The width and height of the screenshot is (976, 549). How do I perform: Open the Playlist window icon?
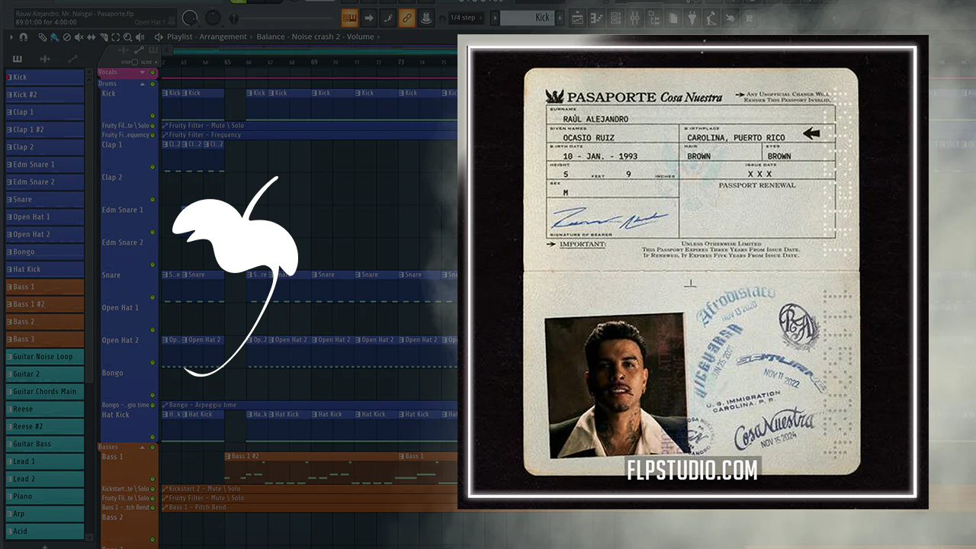click(577, 18)
